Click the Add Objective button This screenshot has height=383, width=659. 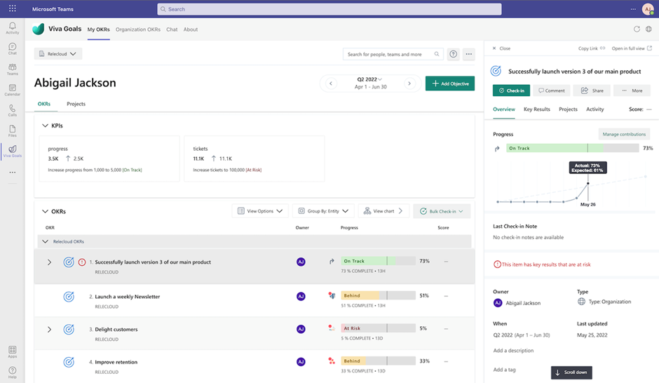(x=450, y=83)
